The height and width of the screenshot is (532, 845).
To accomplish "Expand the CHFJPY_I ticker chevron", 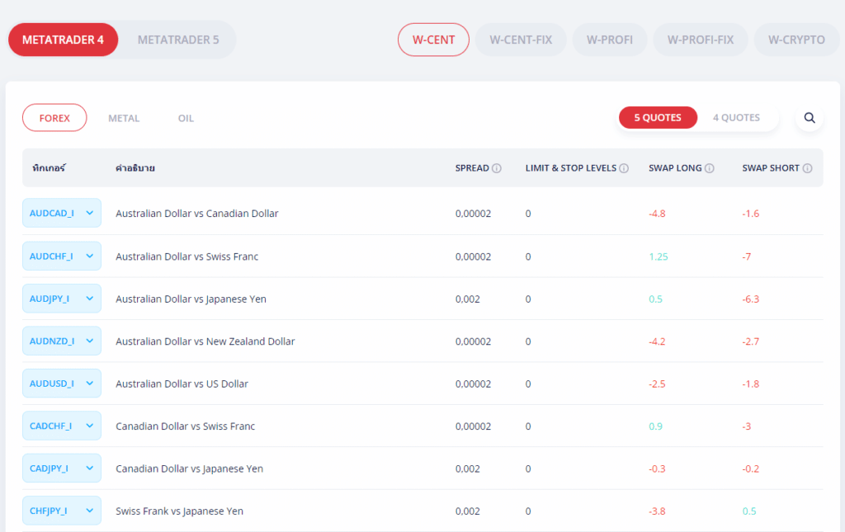I will coord(89,511).
